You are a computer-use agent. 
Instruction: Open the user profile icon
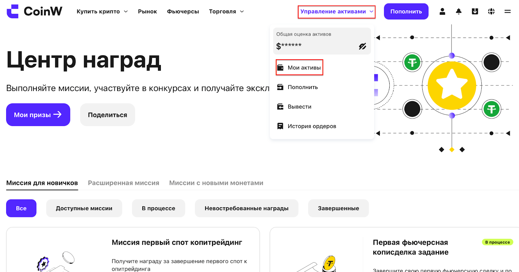click(442, 11)
